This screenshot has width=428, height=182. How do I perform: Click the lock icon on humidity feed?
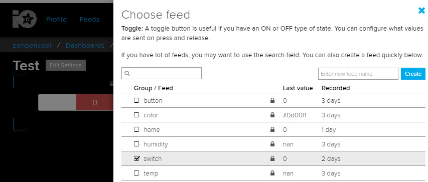click(272, 144)
